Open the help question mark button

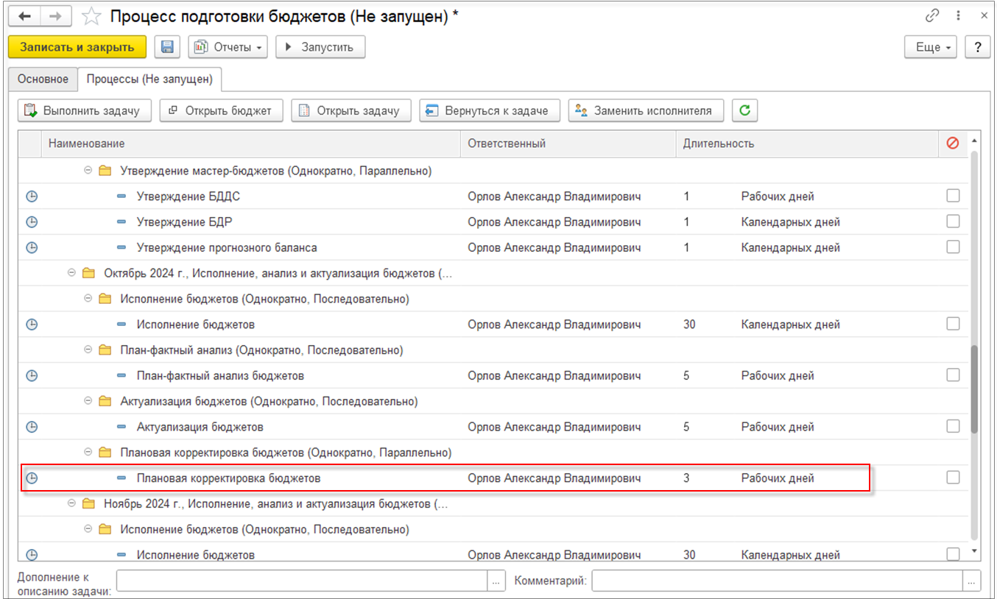[x=977, y=47]
